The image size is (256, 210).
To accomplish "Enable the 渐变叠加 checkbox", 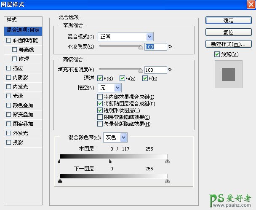I will click(x=9, y=114).
